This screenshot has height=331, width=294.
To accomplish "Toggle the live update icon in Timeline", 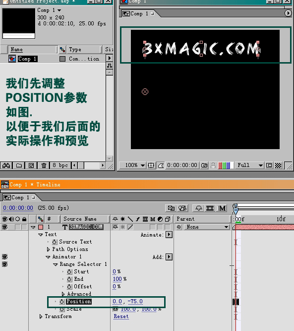I will pyautogui.click(x=171, y=208).
